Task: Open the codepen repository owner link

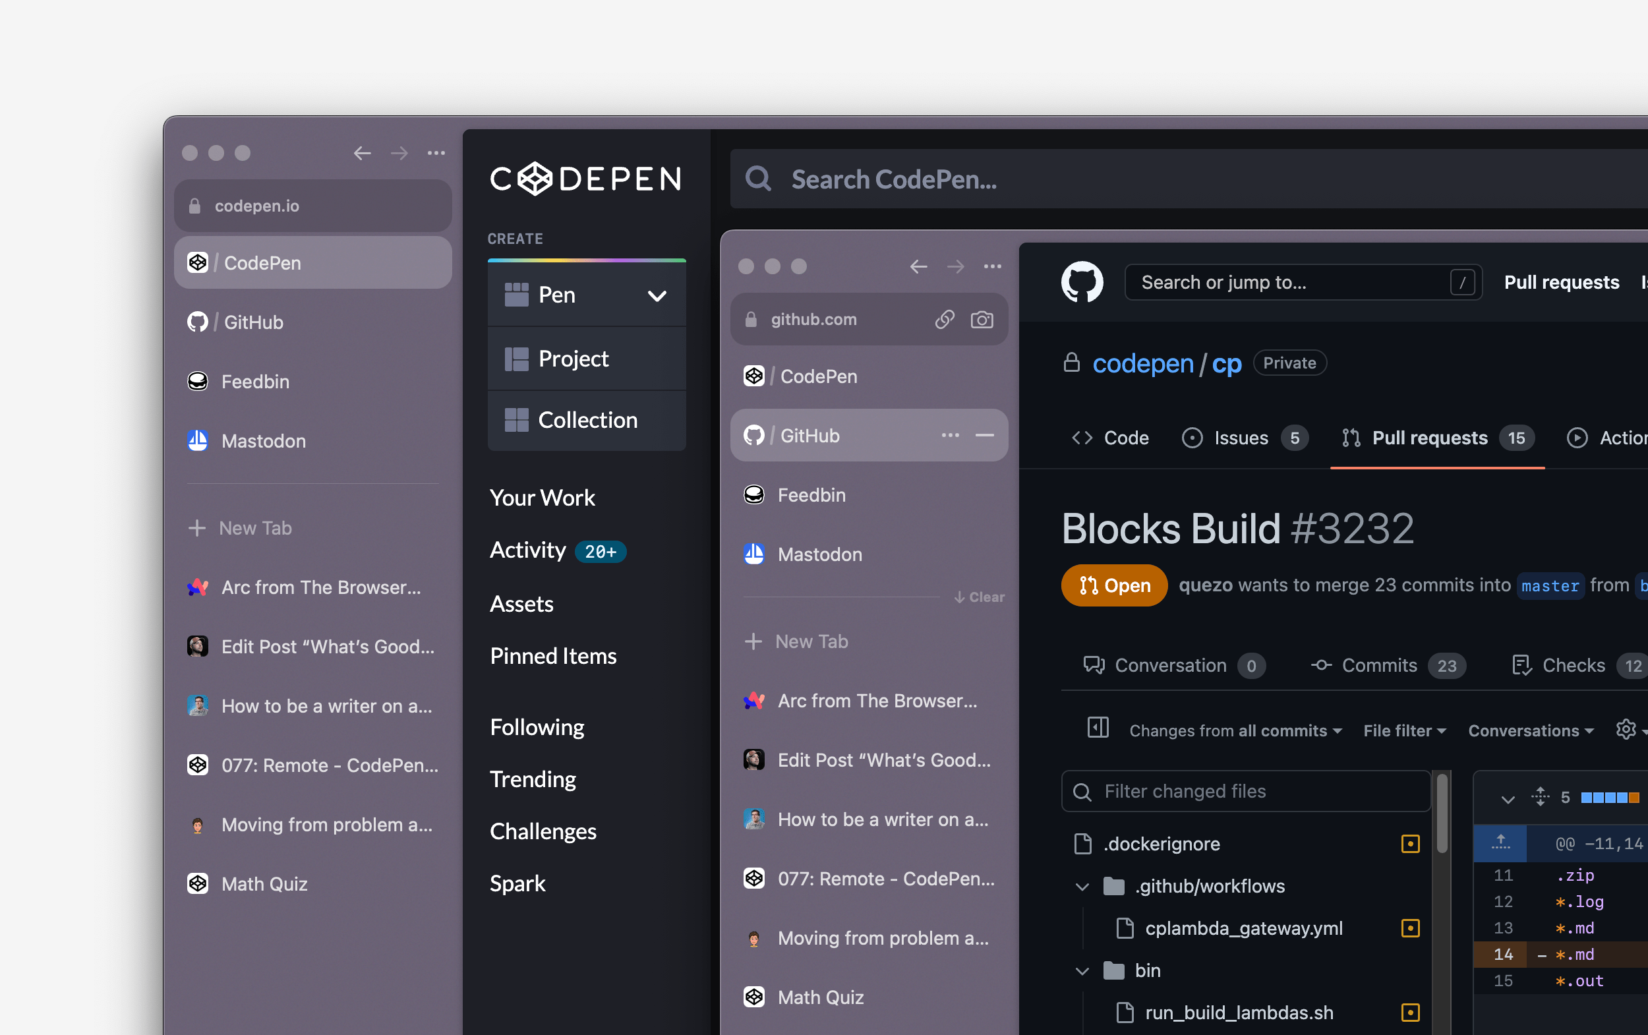Action: click(1142, 363)
